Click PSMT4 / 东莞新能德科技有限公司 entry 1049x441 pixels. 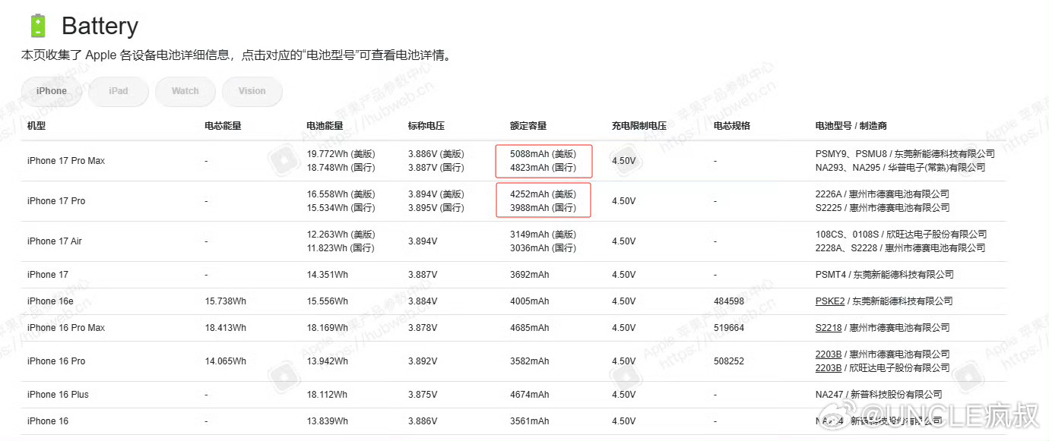885,275
